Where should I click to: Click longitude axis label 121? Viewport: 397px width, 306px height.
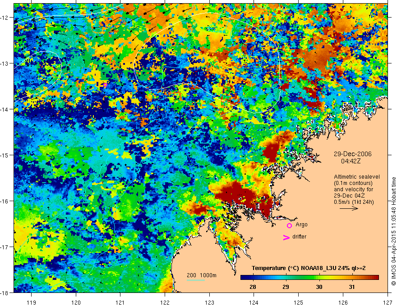point(120,302)
